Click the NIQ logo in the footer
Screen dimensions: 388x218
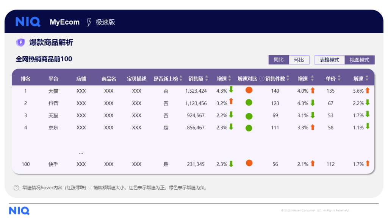tap(19, 211)
